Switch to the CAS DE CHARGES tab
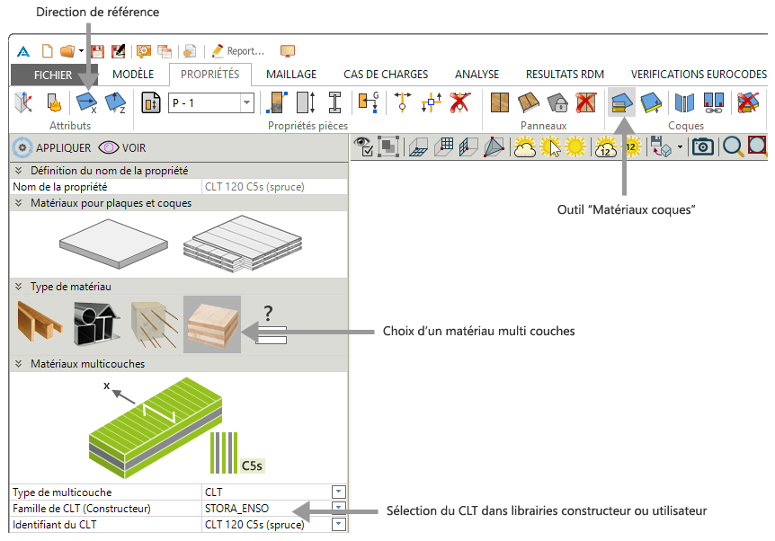The height and width of the screenshot is (541, 775). pos(386,75)
